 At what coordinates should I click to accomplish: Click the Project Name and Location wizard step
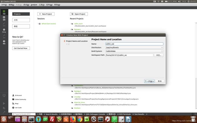[77, 41]
